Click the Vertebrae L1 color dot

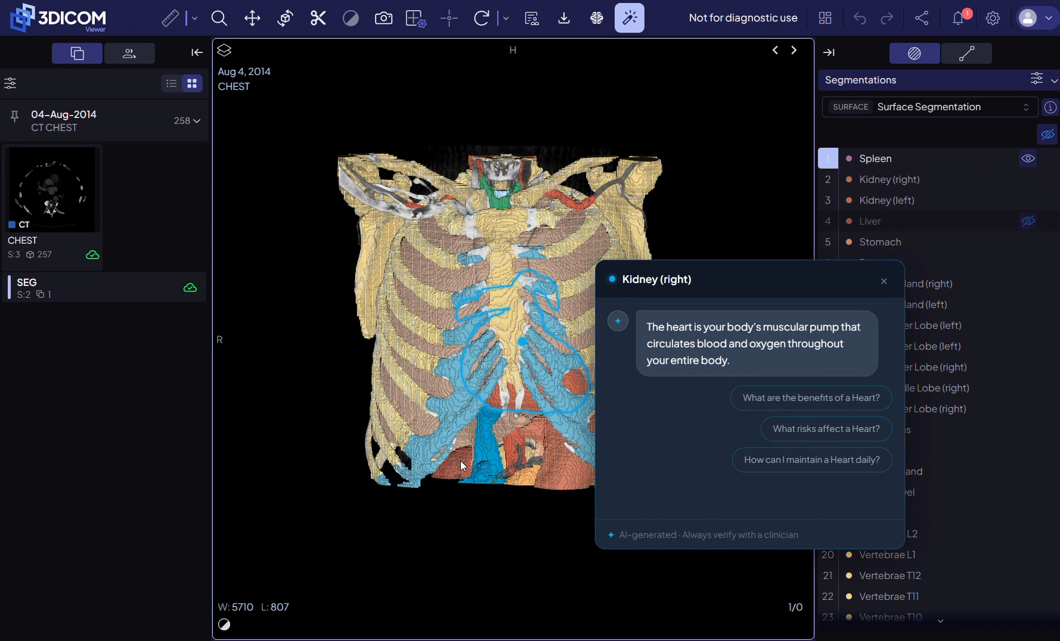(849, 555)
